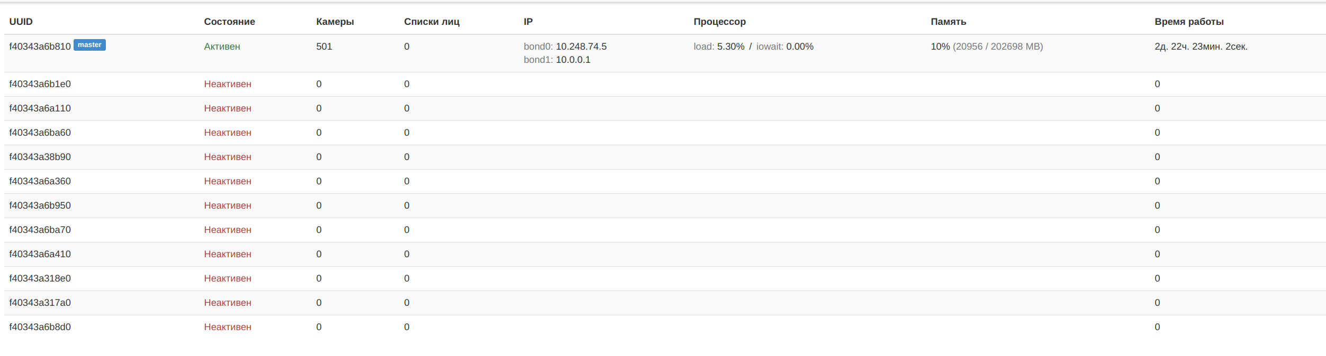Select UUID f40343a6b810 in first row
The height and width of the screenshot is (356, 1326).
[40, 46]
